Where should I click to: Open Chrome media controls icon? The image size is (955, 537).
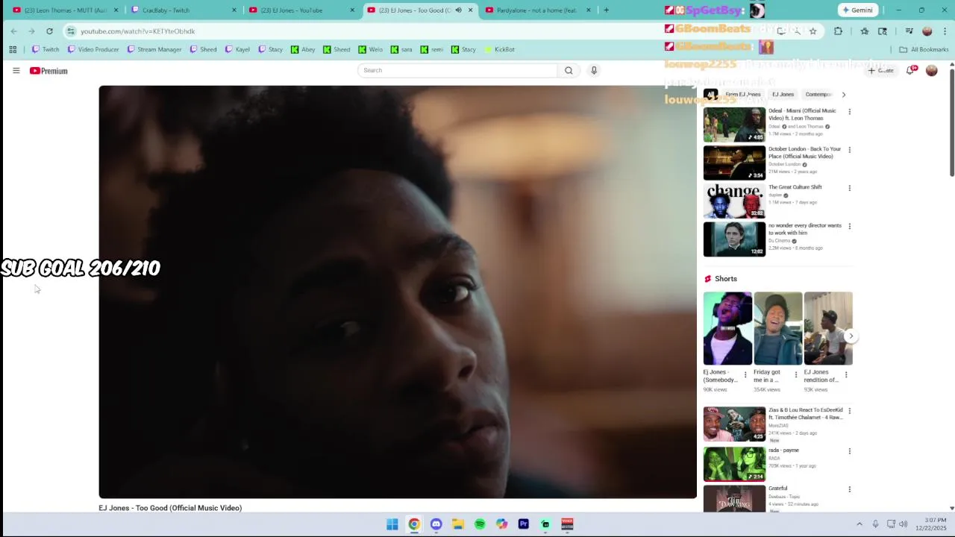point(909,31)
